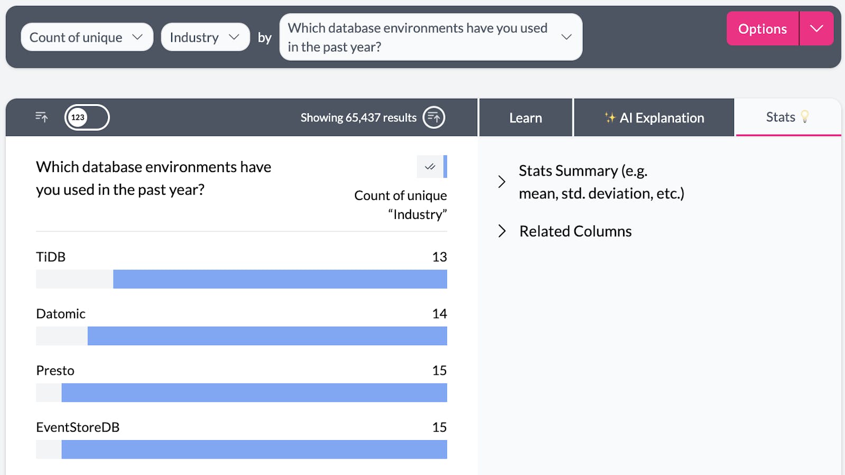The height and width of the screenshot is (475, 845).
Task: Click the blue color swatch by checkmark
Action: (445, 167)
